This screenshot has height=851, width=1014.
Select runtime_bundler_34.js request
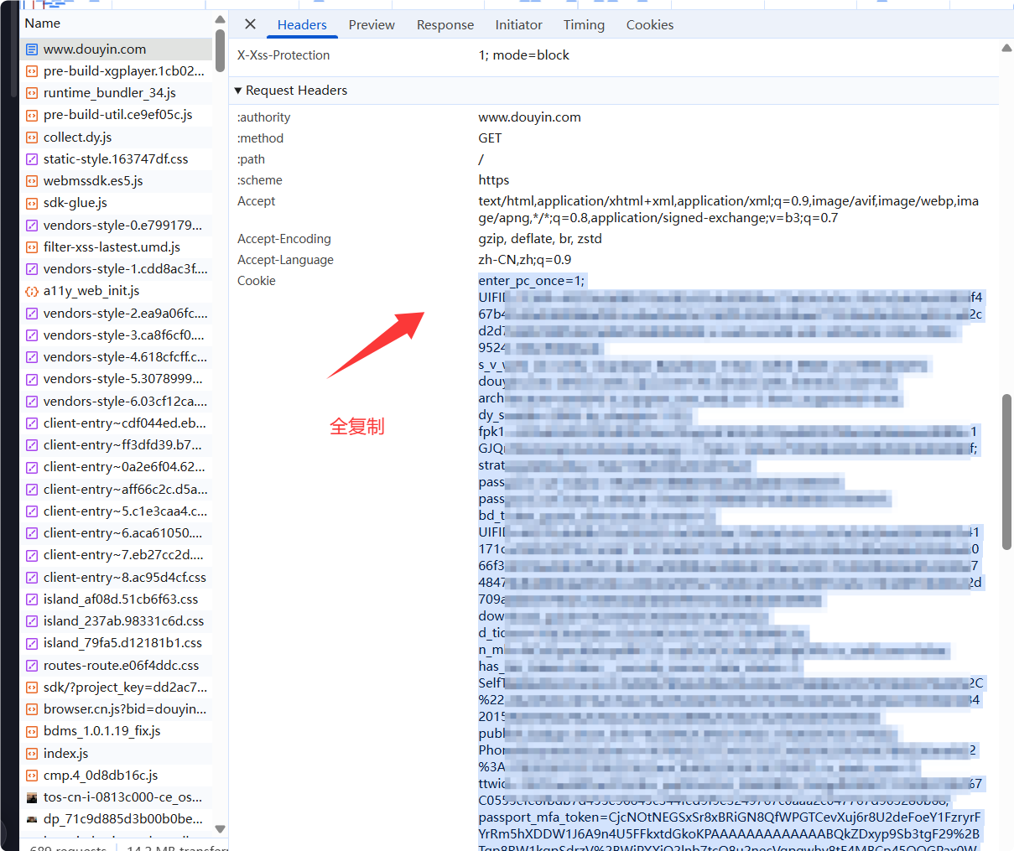pyautogui.click(x=116, y=93)
